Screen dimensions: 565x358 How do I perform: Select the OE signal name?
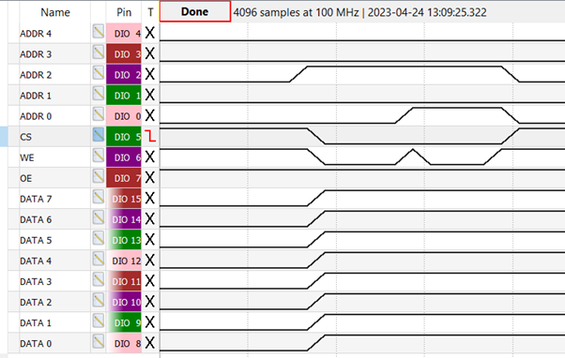[x=26, y=178]
